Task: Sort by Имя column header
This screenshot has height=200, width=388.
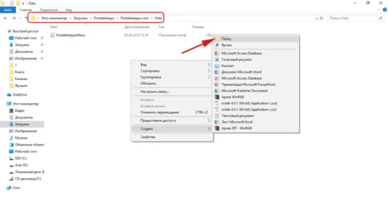Action: 54,27
